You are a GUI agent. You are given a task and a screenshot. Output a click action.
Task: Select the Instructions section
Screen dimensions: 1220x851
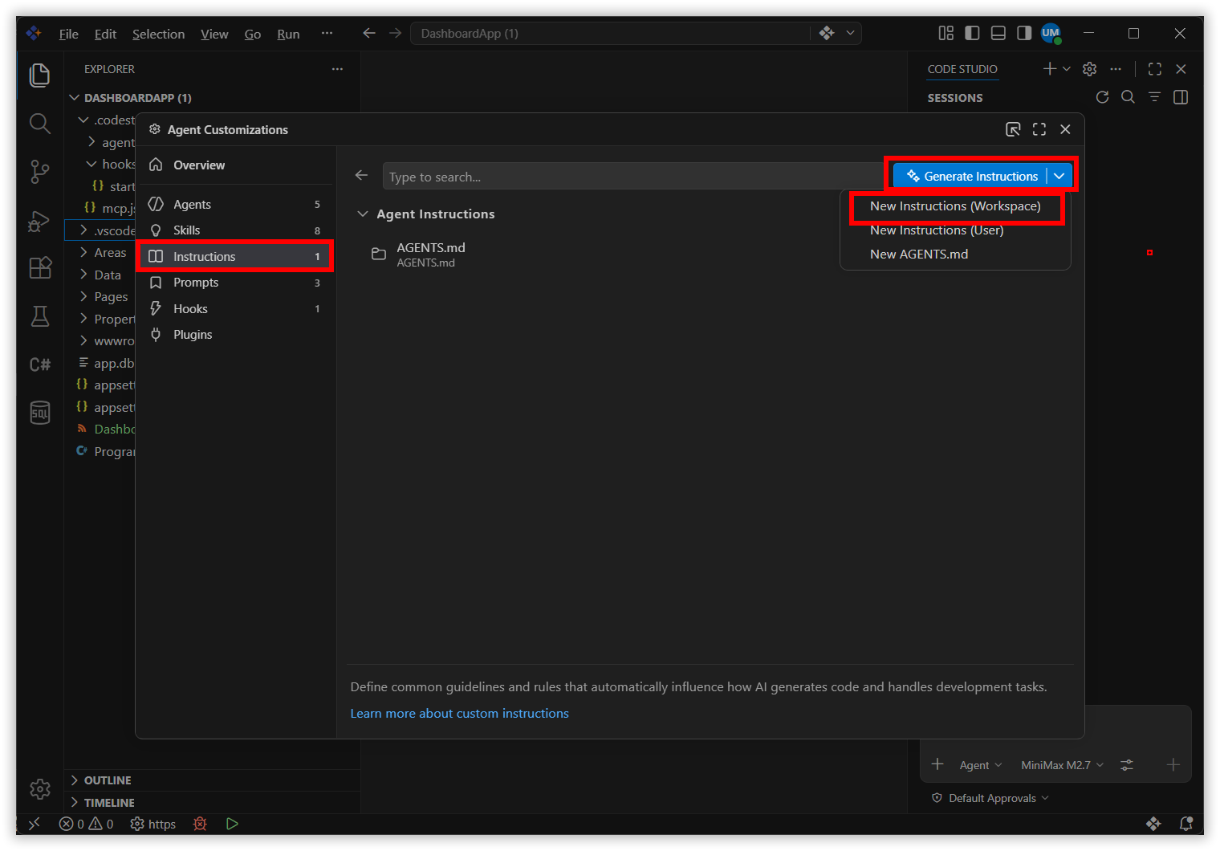pos(234,257)
